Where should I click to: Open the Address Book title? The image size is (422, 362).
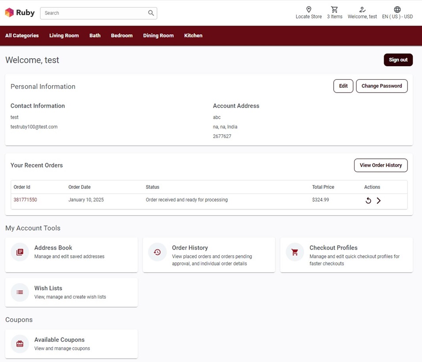[53, 248]
